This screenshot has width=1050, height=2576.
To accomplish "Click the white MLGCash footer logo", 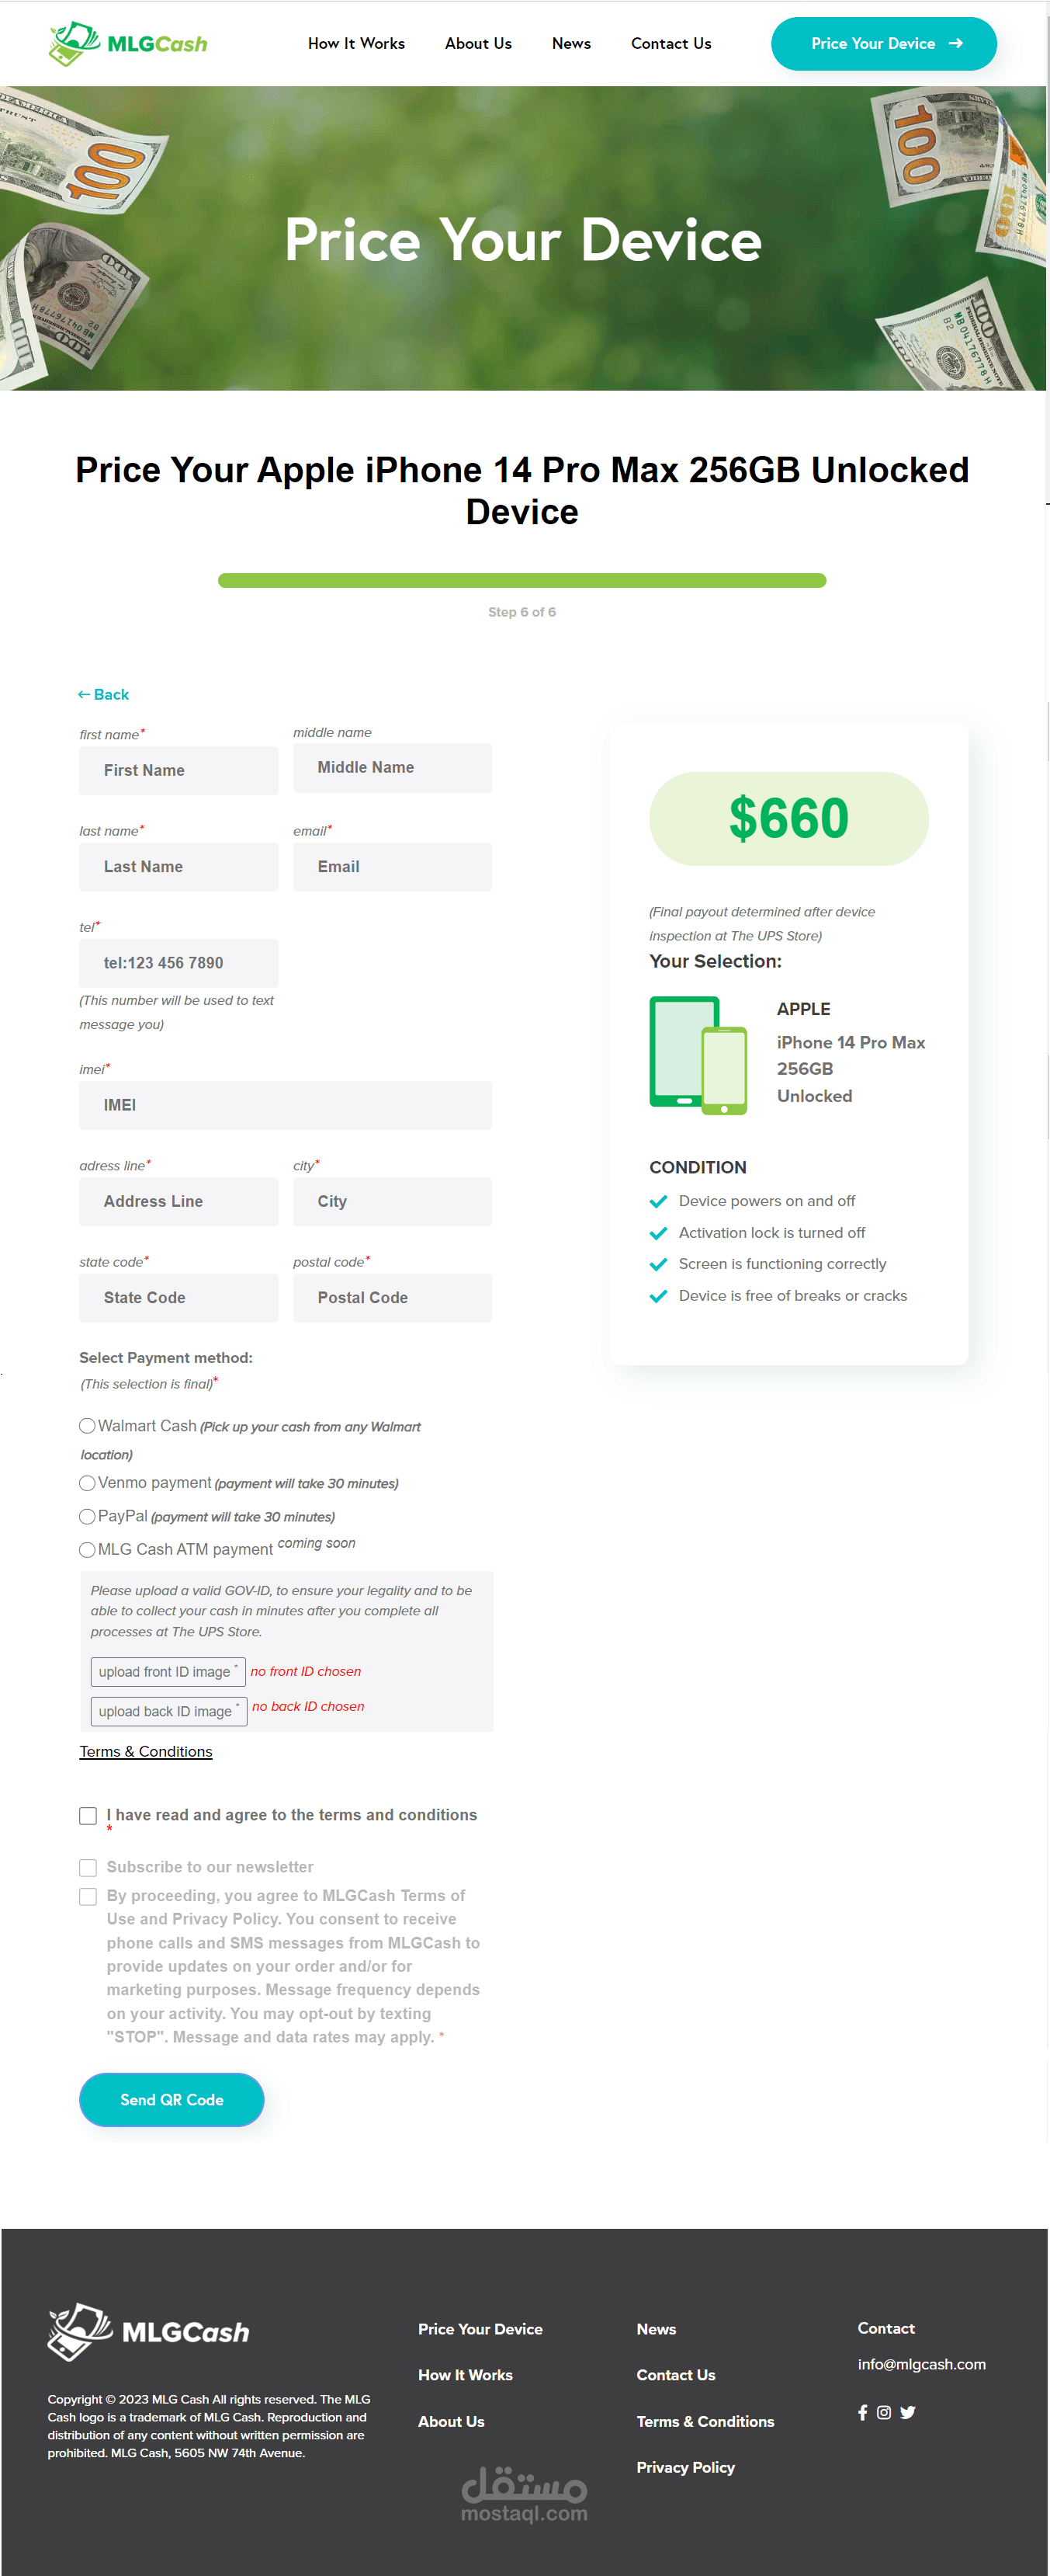I will tap(148, 2331).
